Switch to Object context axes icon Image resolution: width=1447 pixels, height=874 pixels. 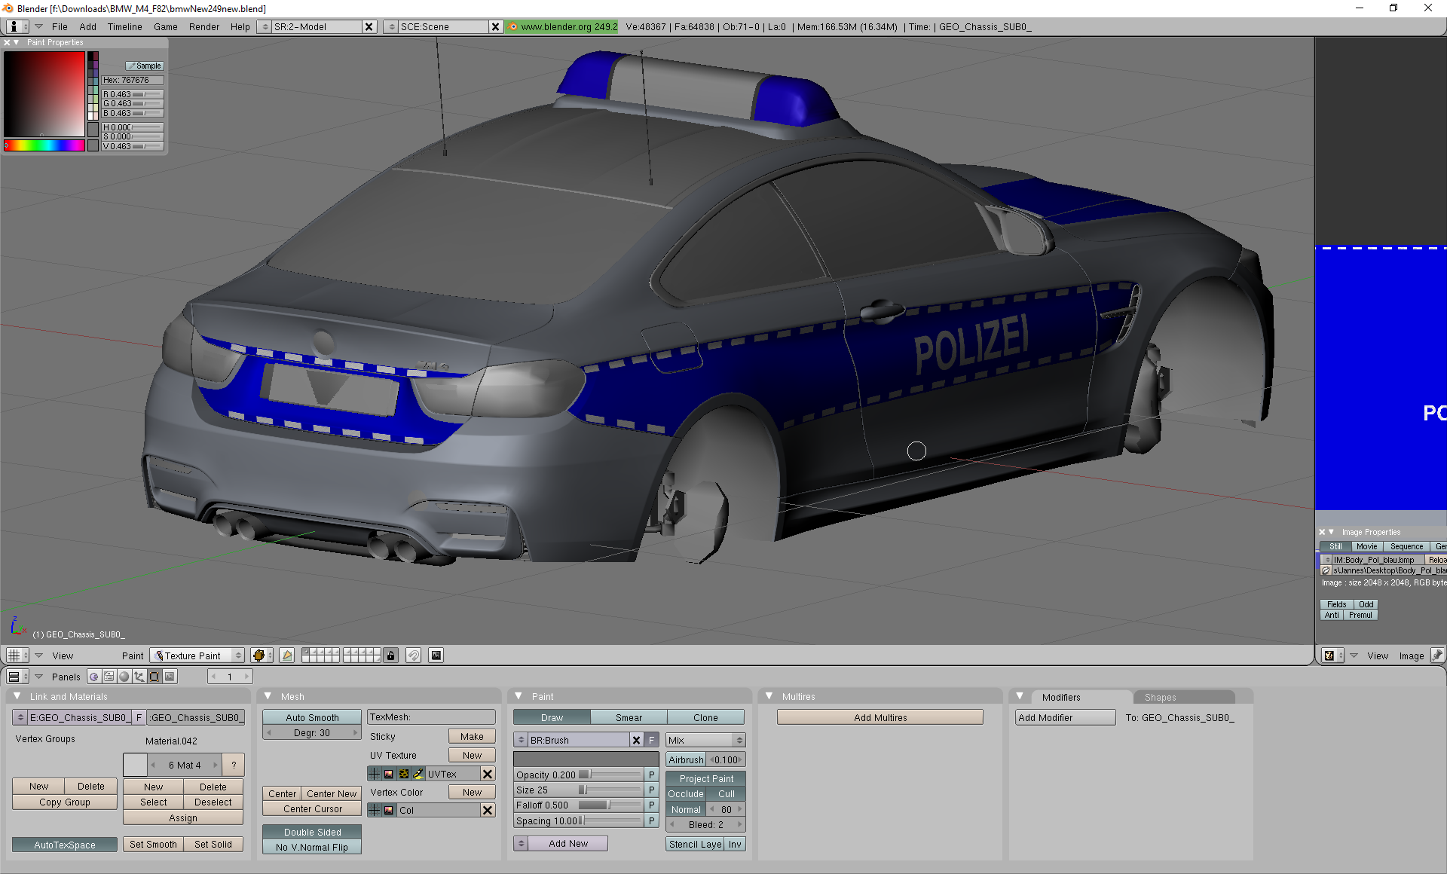click(x=139, y=677)
